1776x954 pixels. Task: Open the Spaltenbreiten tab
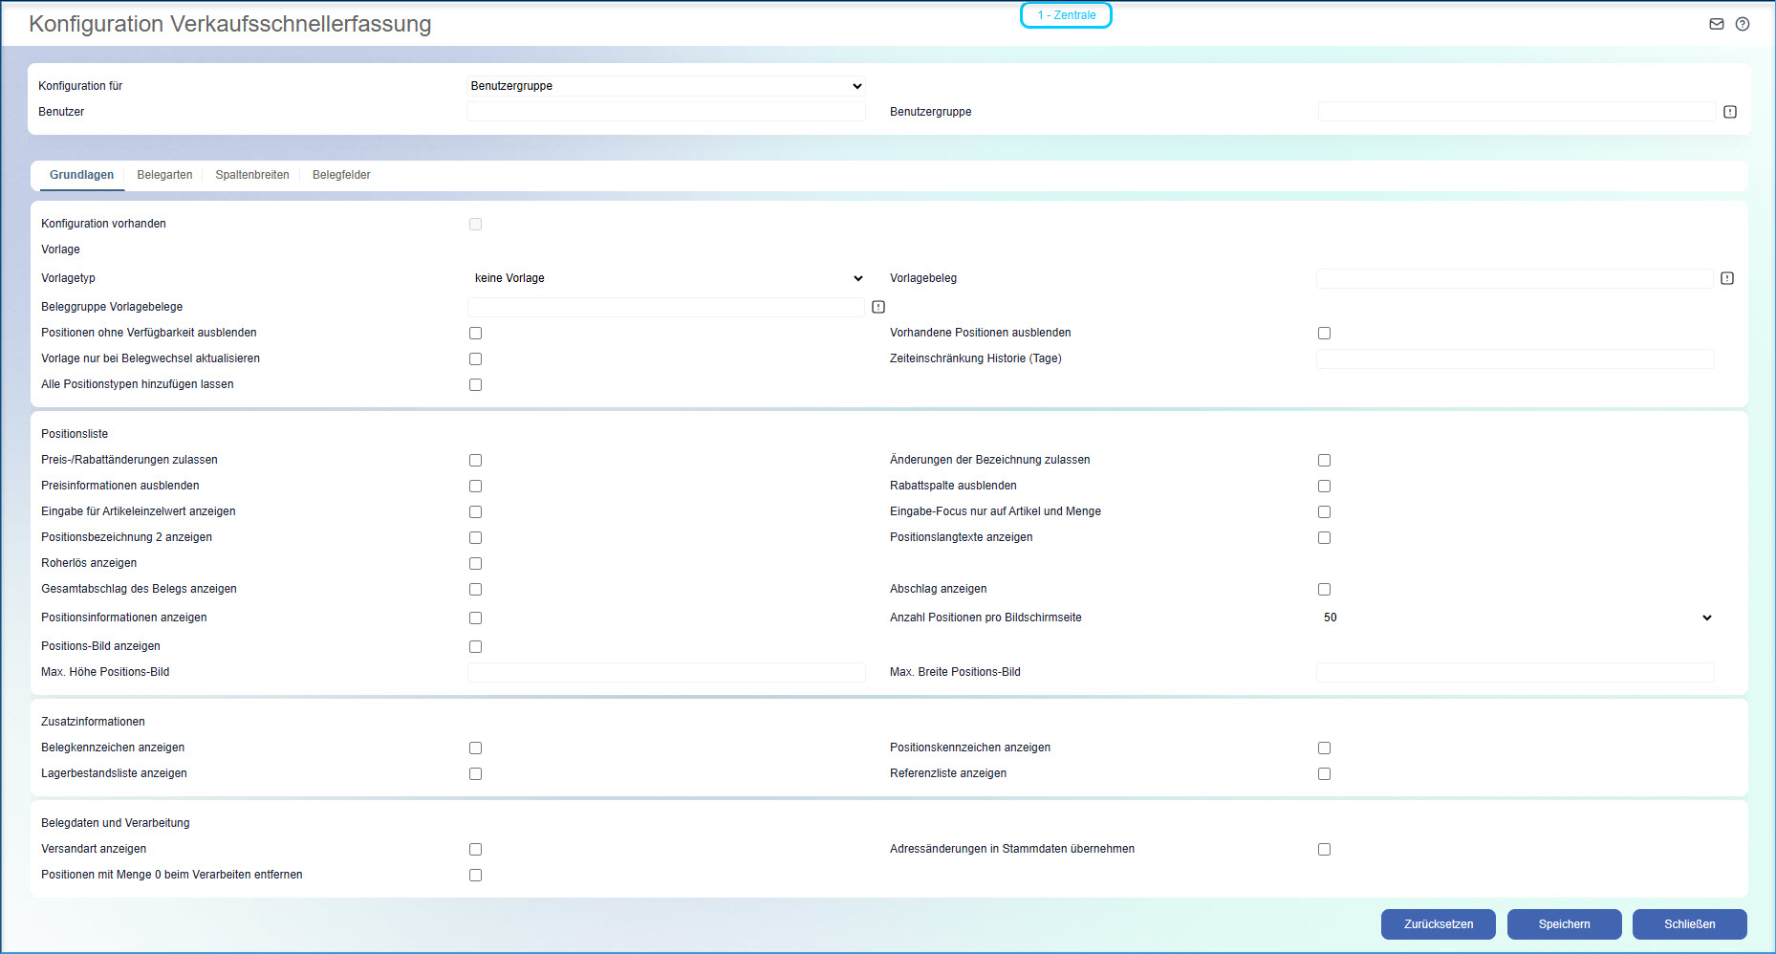[x=252, y=175]
